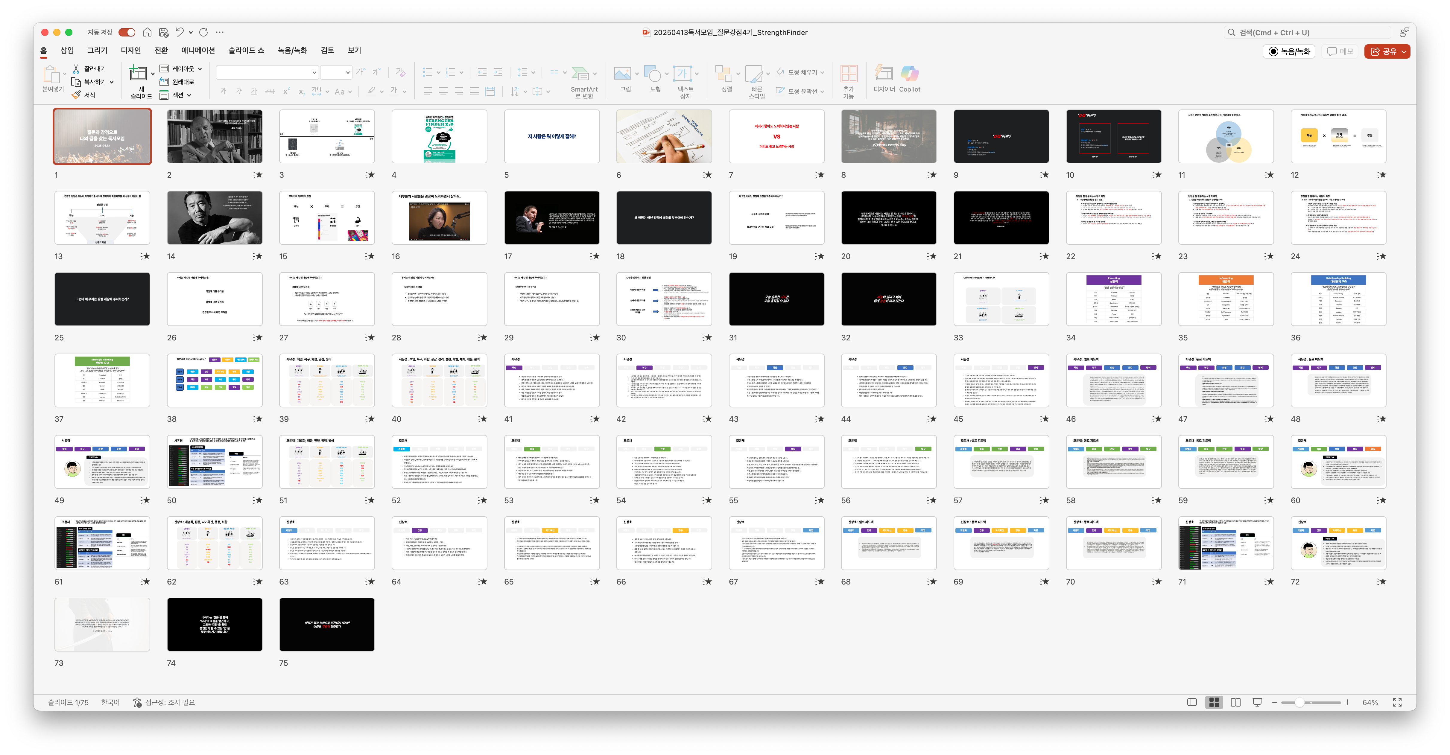Viewport: 1450px width, 755px height.
Task: Open the 디자이너 designer pane
Action: (x=883, y=74)
